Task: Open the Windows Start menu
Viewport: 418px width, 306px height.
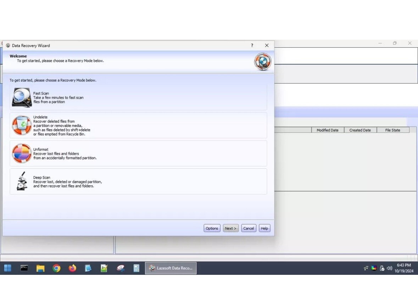Action: point(7,268)
